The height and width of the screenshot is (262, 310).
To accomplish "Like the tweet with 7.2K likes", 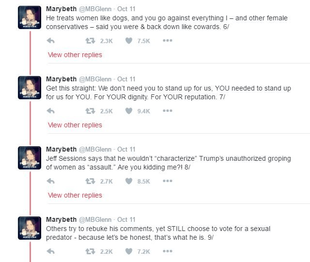I will 129,251.
